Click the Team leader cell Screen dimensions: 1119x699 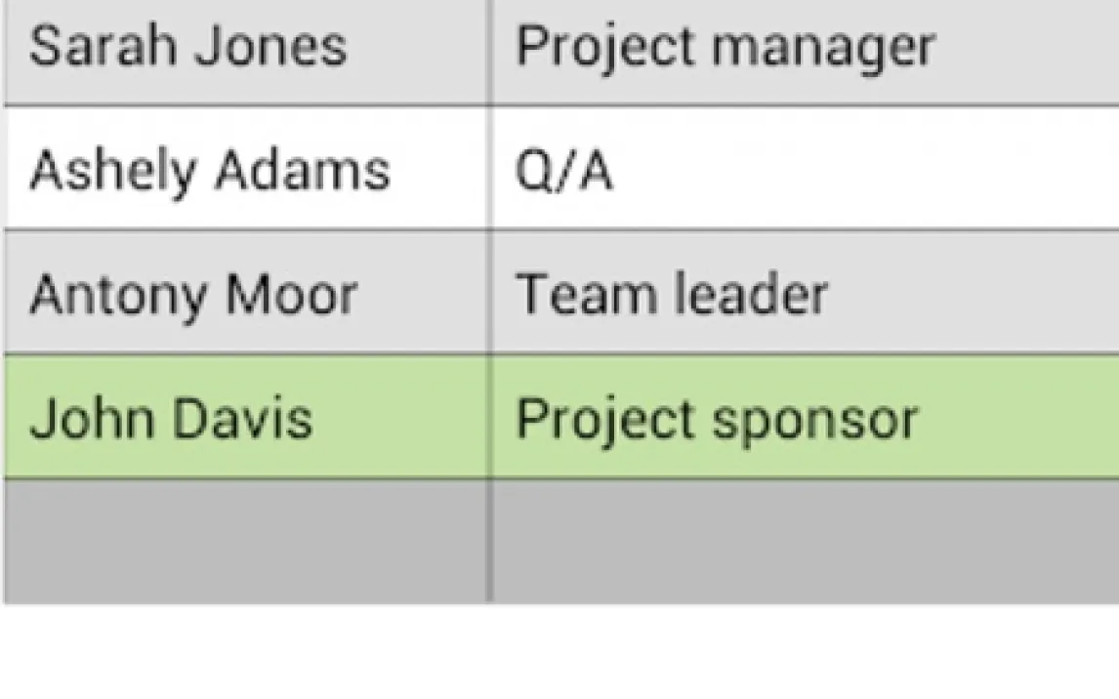(801, 294)
